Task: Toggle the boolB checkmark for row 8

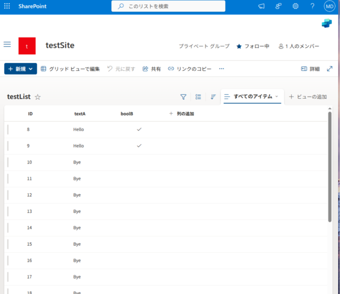Action: (x=139, y=129)
